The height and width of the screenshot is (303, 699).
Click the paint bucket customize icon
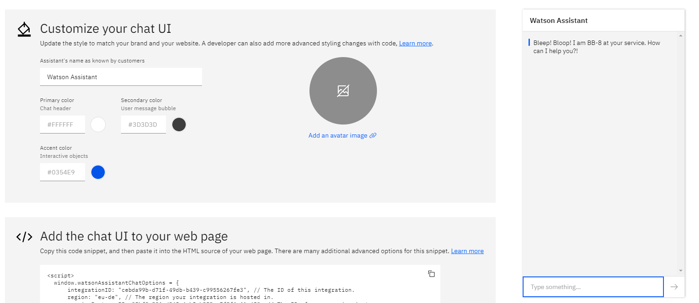tap(24, 29)
